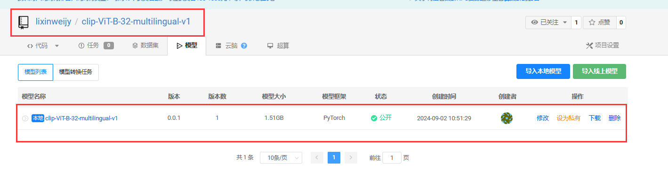668x188 pixels.
Task: Select the 模型转换任务 toggle tab
Action: pyautogui.click(x=76, y=72)
